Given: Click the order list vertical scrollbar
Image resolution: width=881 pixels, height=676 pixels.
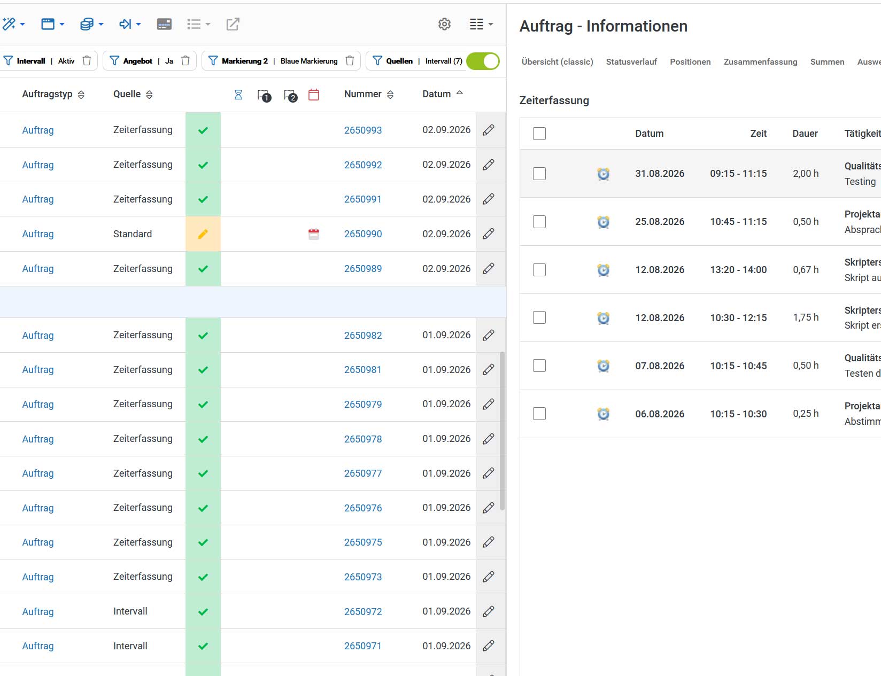Looking at the screenshot, I should pos(502,431).
